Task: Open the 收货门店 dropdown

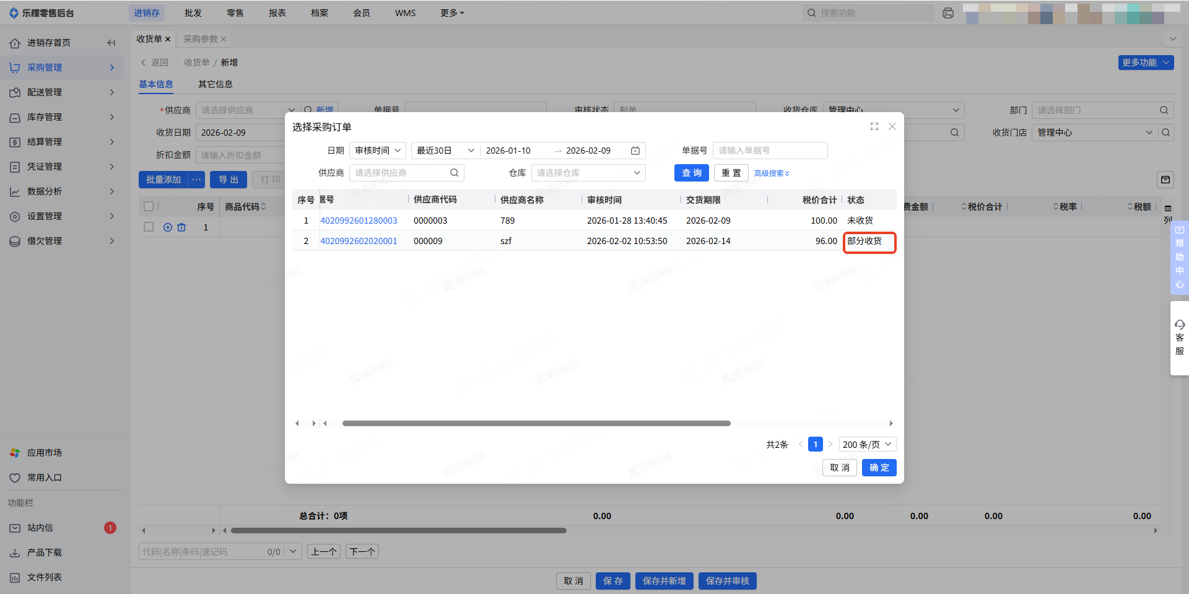Action: pos(1095,133)
